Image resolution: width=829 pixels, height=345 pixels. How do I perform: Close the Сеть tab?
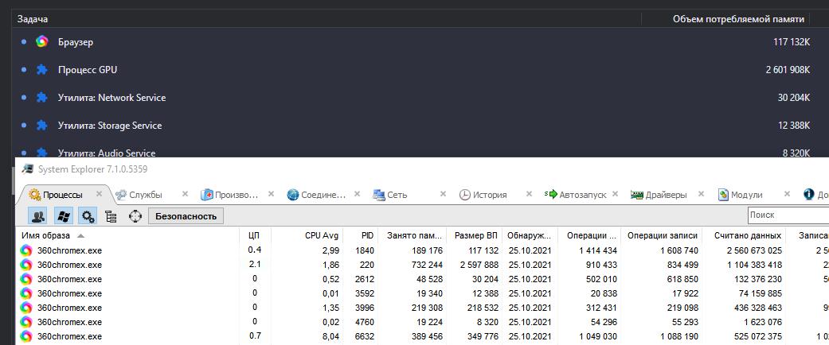pyautogui.click(x=443, y=194)
